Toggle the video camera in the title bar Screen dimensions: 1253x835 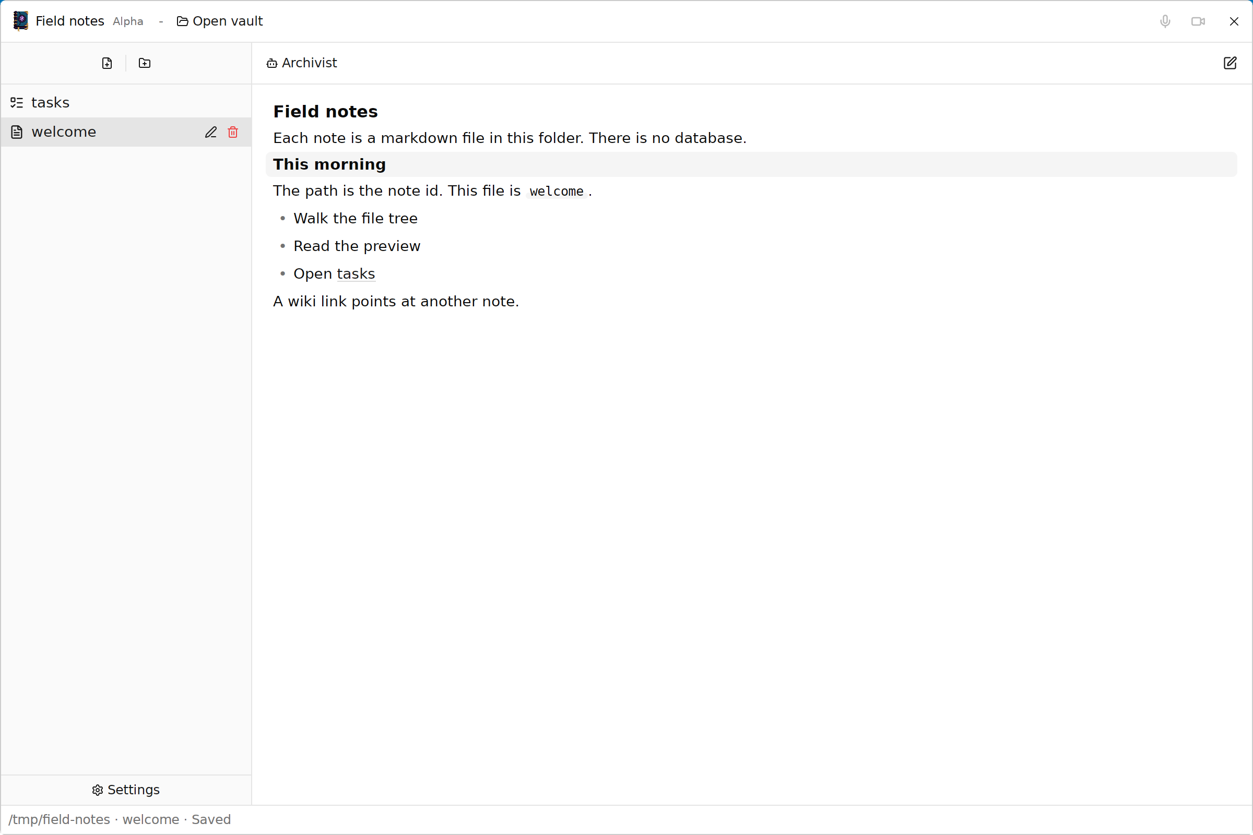pos(1198,21)
